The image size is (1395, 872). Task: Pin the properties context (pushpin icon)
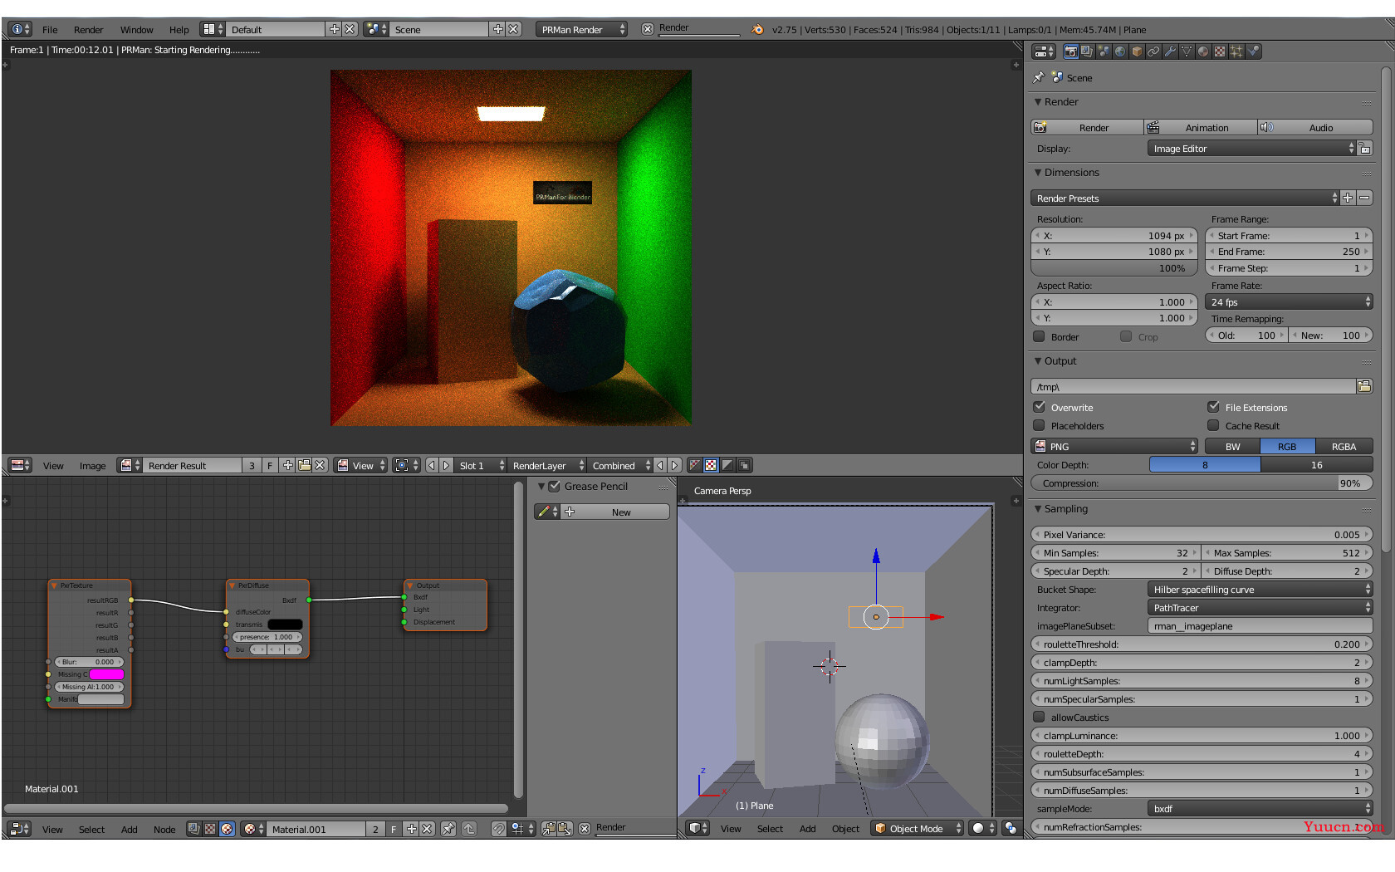point(1039,77)
